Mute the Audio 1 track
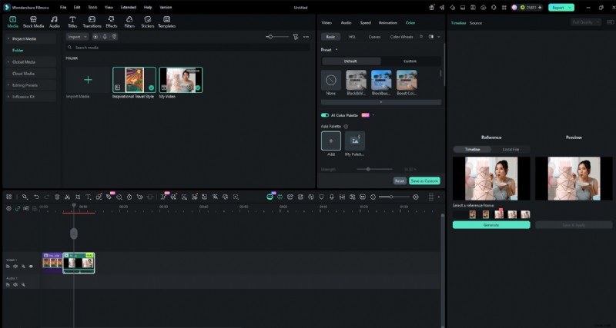This screenshot has width=616, height=328. 15,284
